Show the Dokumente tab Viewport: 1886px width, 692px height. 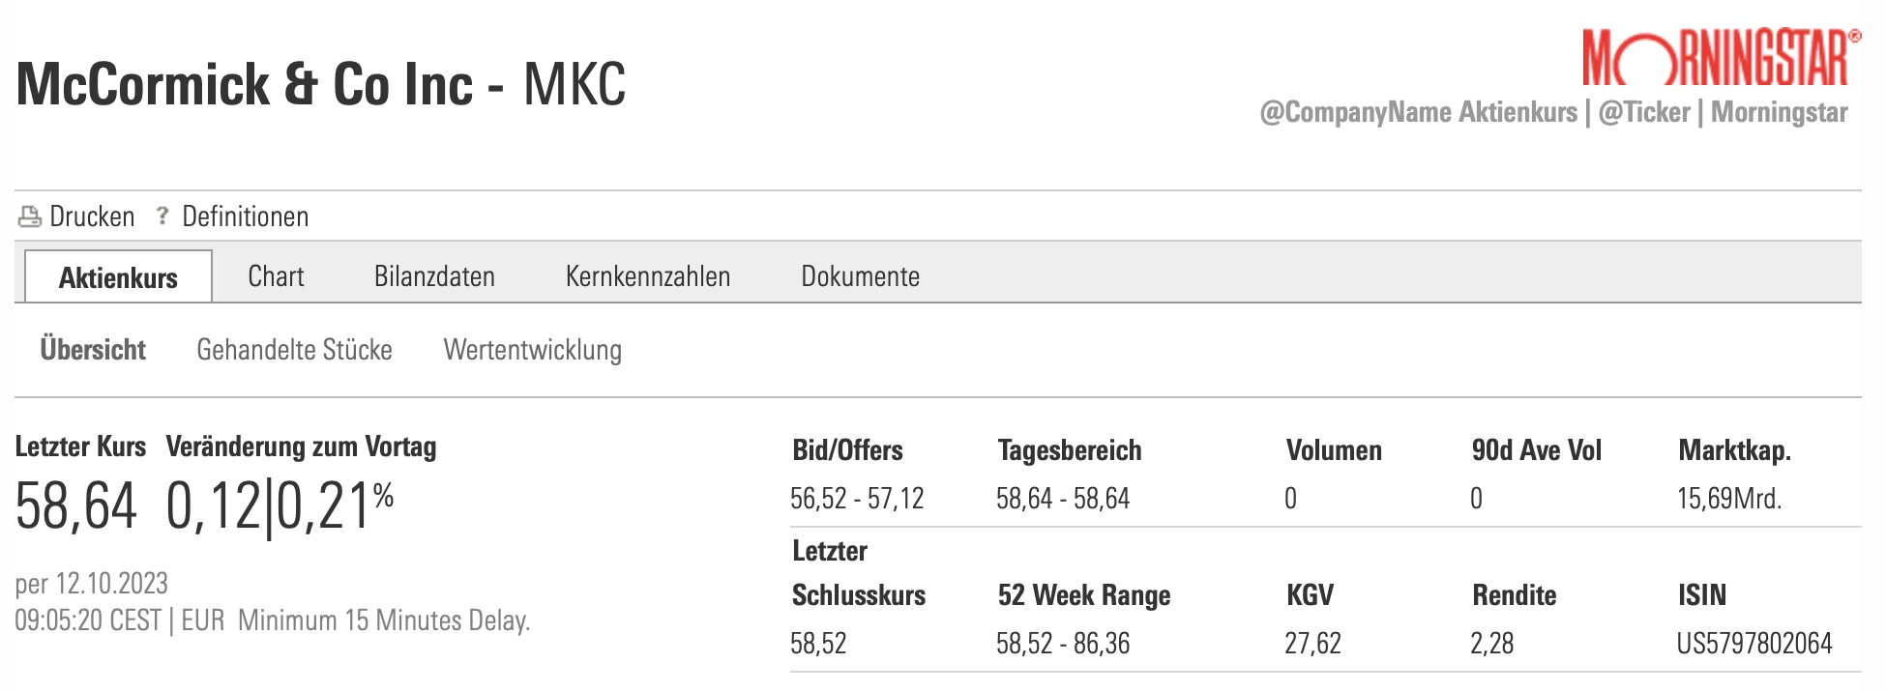coord(860,276)
